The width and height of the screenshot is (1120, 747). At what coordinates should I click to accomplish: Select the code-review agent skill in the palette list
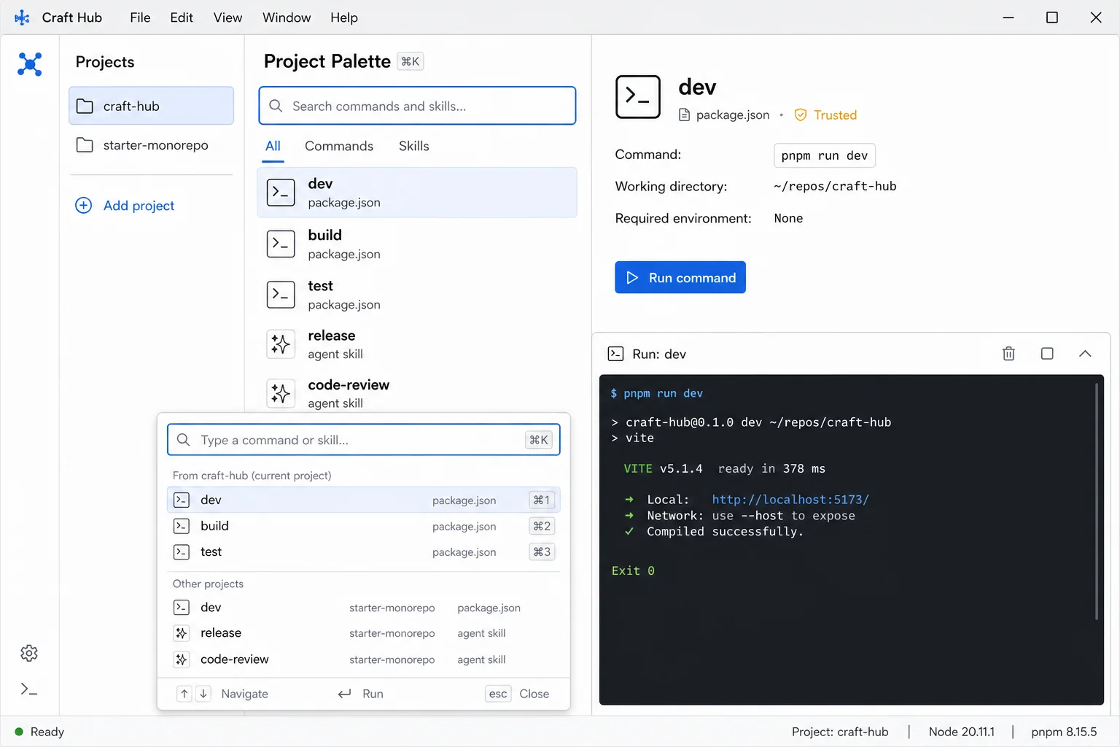click(417, 394)
